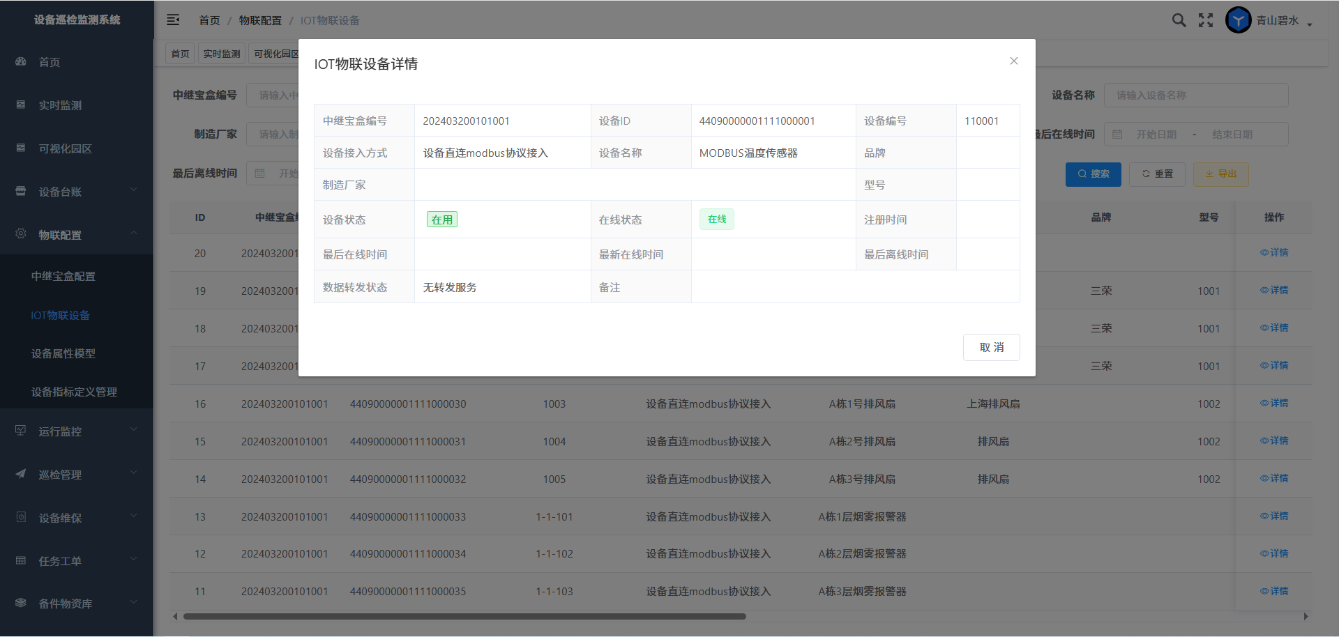Click the 可视化园区 sidebar icon
This screenshot has width=1339, height=637.
(x=21, y=148)
